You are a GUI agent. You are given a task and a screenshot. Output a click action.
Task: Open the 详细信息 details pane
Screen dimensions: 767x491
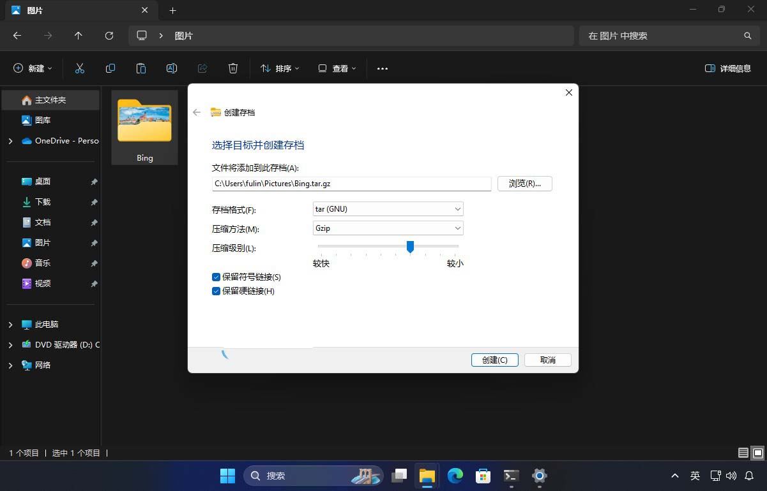[727, 68]
